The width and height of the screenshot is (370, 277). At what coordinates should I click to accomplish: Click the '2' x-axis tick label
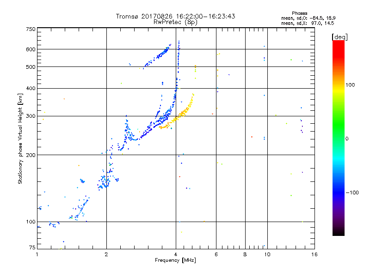[x=106, y=254]
